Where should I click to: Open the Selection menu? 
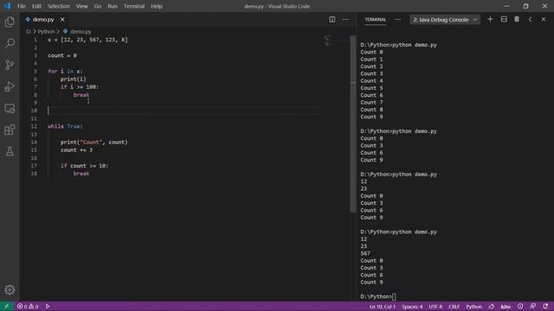point(59,6)
